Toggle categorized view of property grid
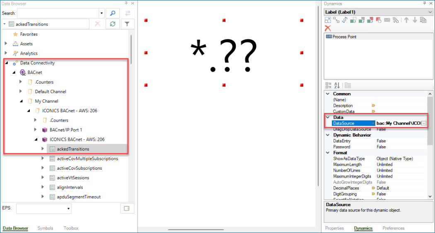This screenshot has height=233, width=435. (x=328, y=85)
